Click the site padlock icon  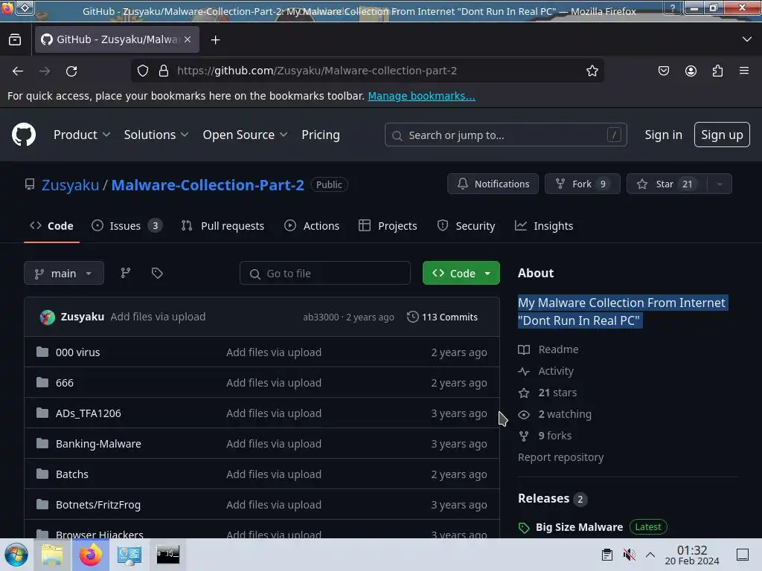(x=164, y=71)
